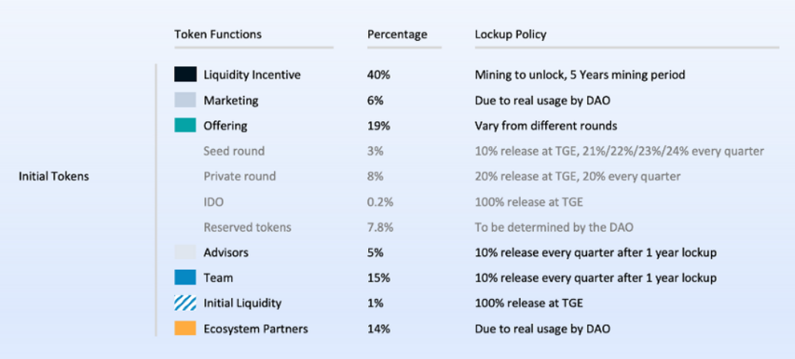The image size is (795, 359).
Task: Select the Ecosystem Partners label
Action: (x=256, y=329)
